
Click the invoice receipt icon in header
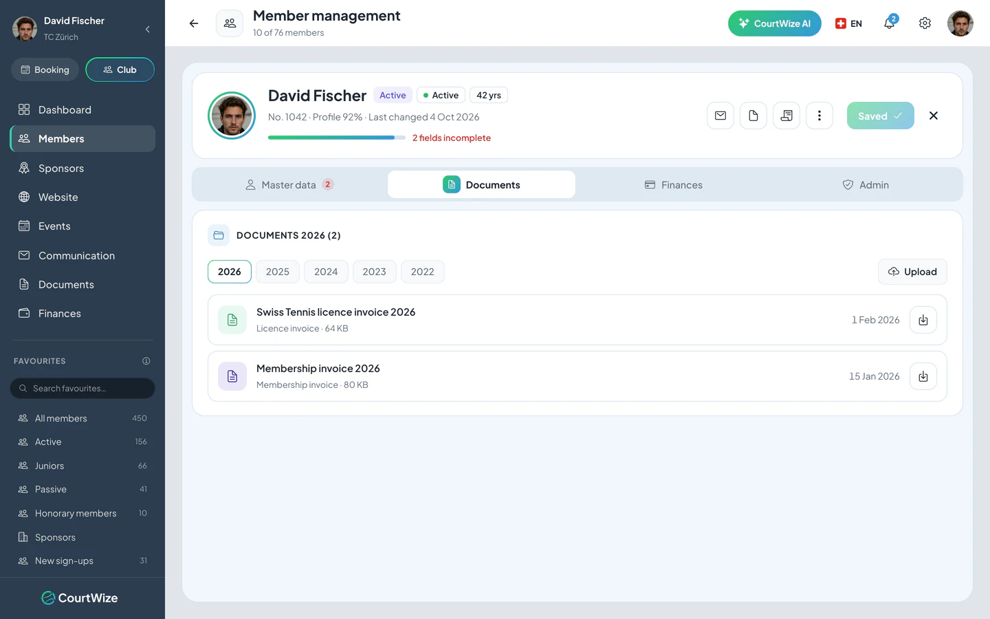click(786, 116)
